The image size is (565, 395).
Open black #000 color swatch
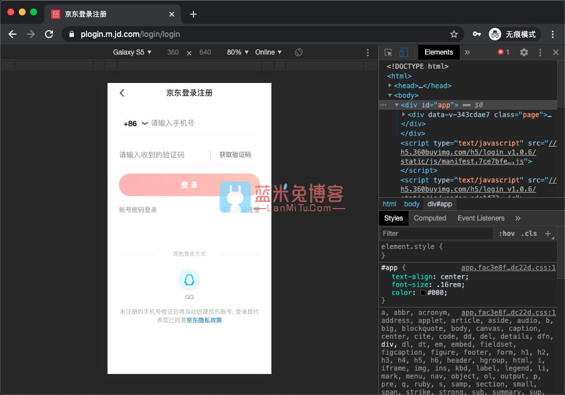click(423, 293)
